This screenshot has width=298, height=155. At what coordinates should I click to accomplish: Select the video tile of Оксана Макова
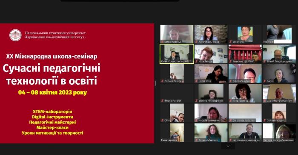(x=211, y=133)
